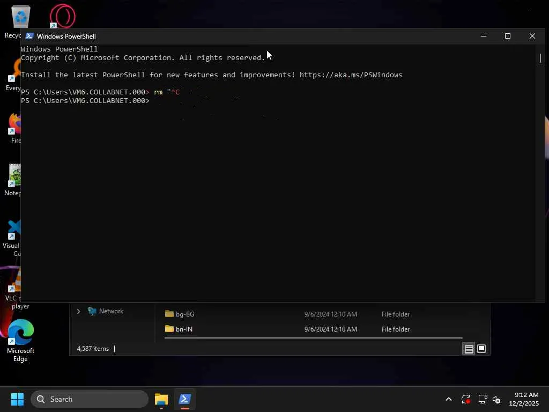This screenshot has height=412, width=549.
Task: Click the Windows PowerShell title bar text
Action: [x=66, y=36]
